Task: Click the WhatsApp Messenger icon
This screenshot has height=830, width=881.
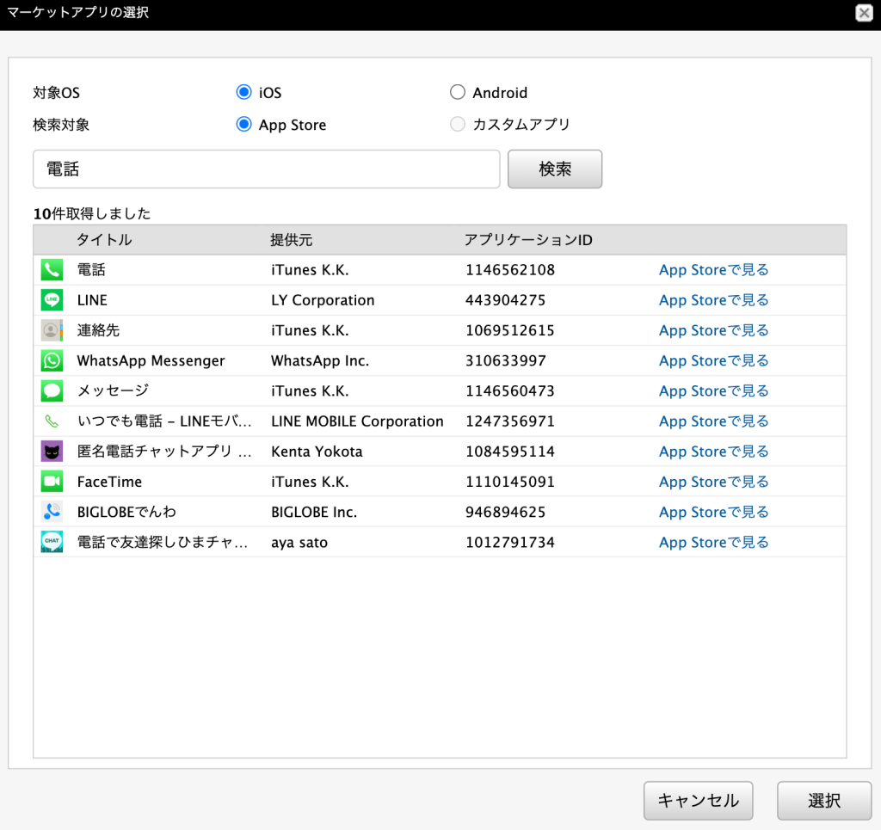Action: click(x=52, y=360)
